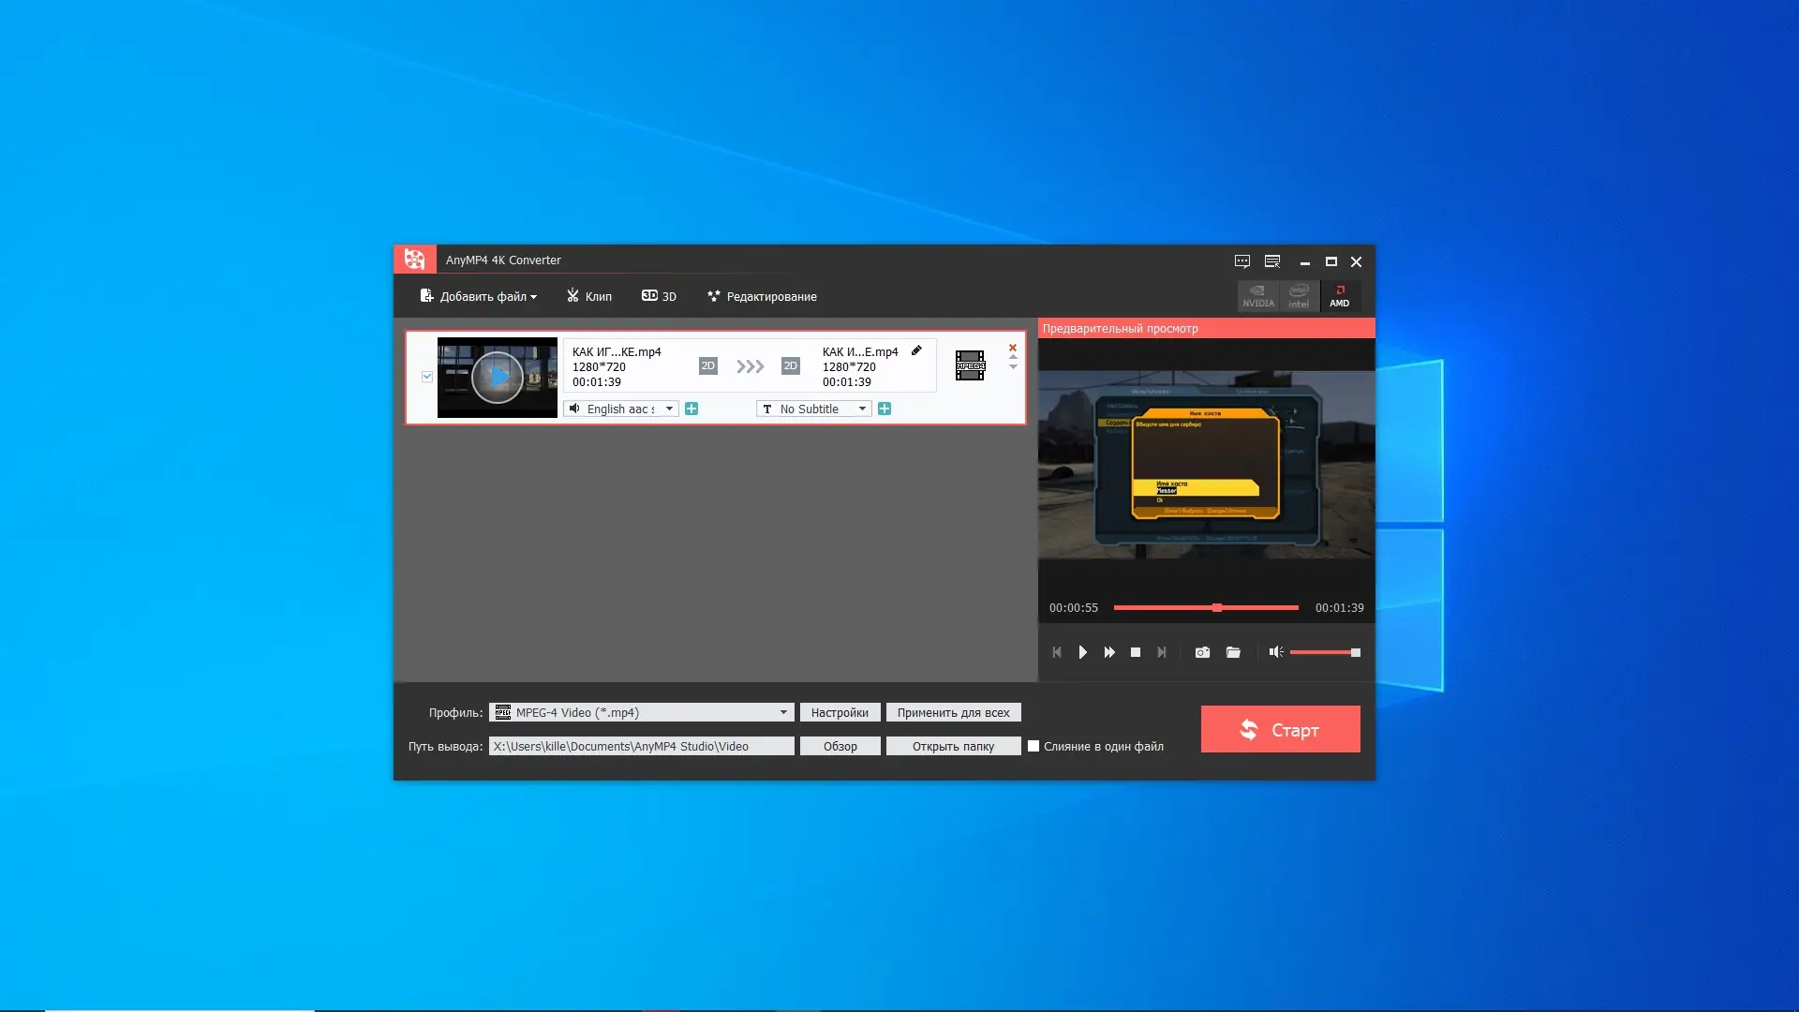The width and height of the screenshot is (1799, 1012).
Task: Open snapshot folder icon in preview
Action: pyautogui.click(x=1233, y=652)
